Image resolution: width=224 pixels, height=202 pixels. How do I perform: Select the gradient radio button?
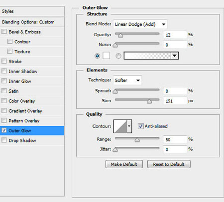click(118, 56)
